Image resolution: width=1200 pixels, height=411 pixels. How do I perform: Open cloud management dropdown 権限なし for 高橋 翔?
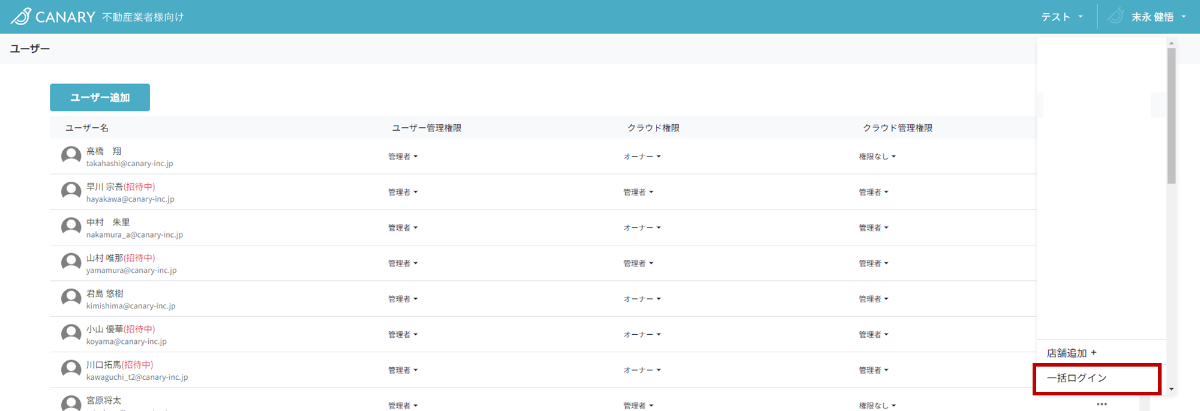(877, 157)
